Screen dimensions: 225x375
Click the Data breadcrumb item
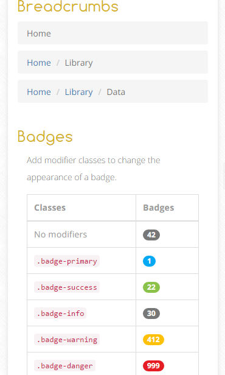[116, 92]
